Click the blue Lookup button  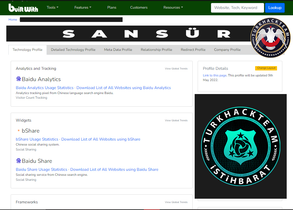pyautogui.click(x=275, y=8)
